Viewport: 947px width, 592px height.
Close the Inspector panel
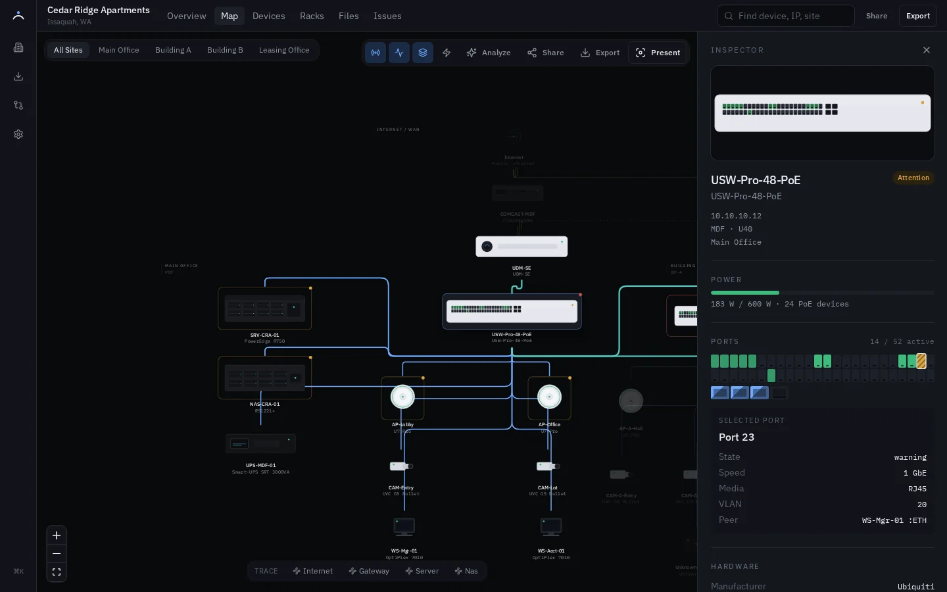[x=927, y=50]
